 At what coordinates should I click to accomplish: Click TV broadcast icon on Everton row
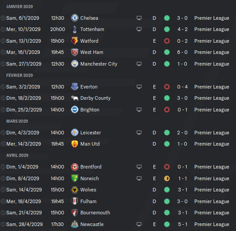pos(139,87)
